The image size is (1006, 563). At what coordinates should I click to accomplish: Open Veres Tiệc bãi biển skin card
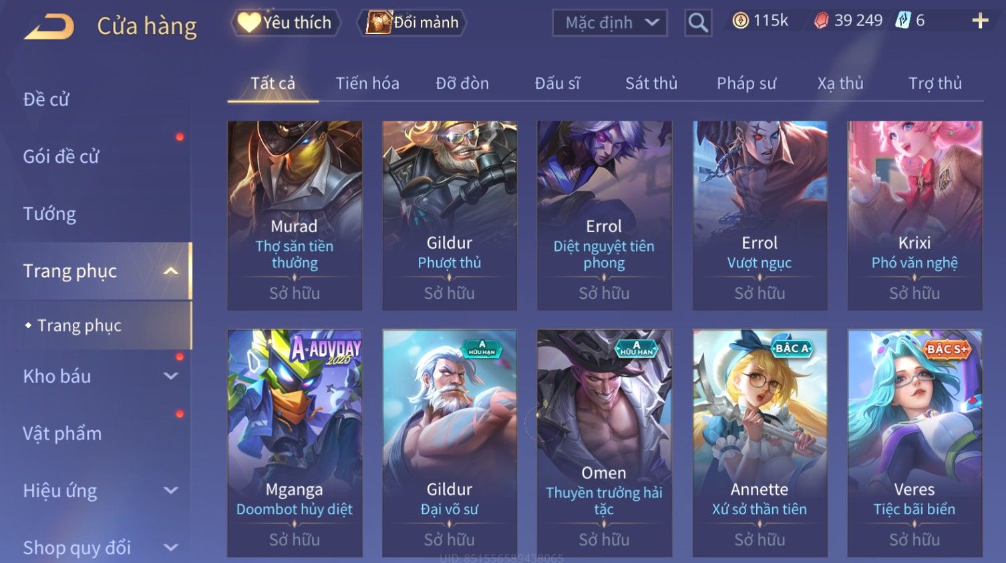(914, 443)
